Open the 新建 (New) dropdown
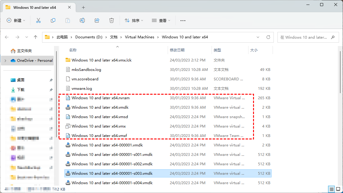The width and height of the screenshot is (343, 193). (x=16, y=20)
